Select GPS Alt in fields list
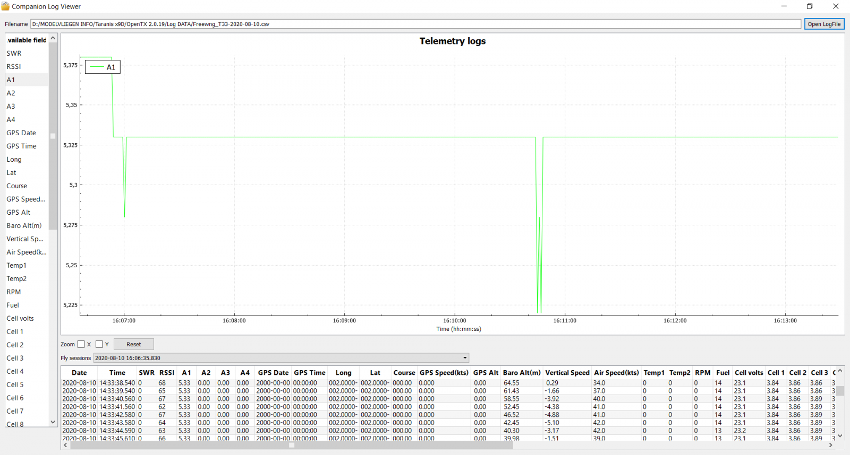Screen dimensions: 850x455 click(27, 212)
